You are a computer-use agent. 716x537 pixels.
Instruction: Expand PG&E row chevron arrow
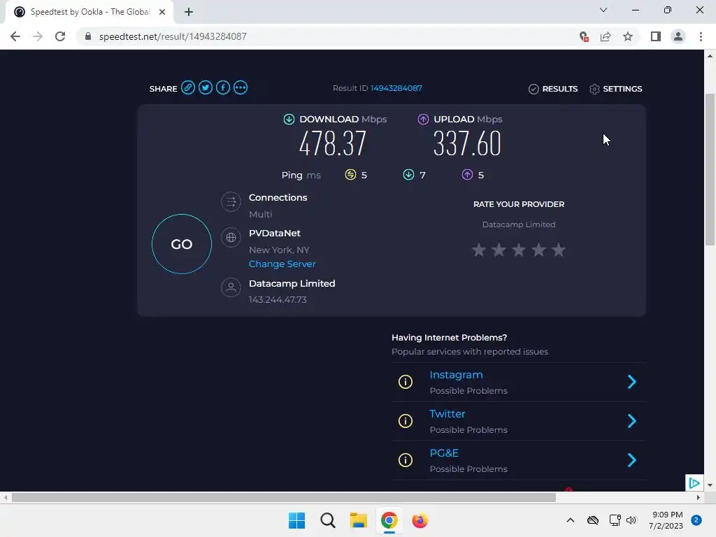tap(632, 460)
